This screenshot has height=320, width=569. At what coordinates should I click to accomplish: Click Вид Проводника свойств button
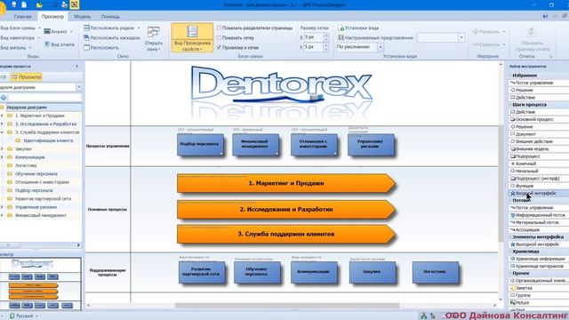pyautogui.click(x=192, y=37)
